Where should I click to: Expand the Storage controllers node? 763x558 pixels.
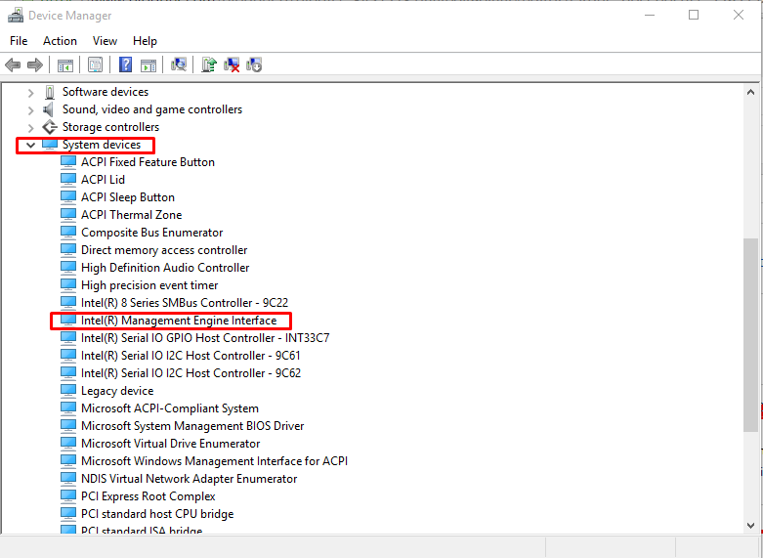[x=30, y=128]
